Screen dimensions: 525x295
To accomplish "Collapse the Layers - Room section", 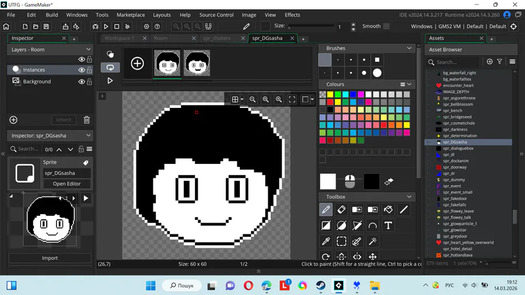I will coord(89,50).
